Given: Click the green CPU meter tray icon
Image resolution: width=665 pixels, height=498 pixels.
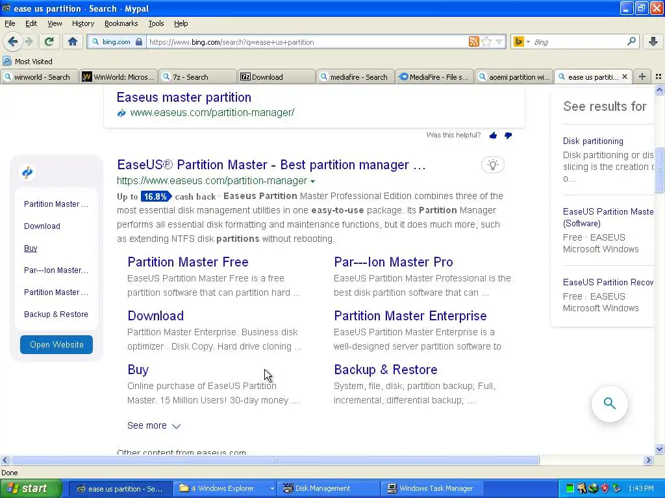Looking at the screenshot, I should (570, 488).
